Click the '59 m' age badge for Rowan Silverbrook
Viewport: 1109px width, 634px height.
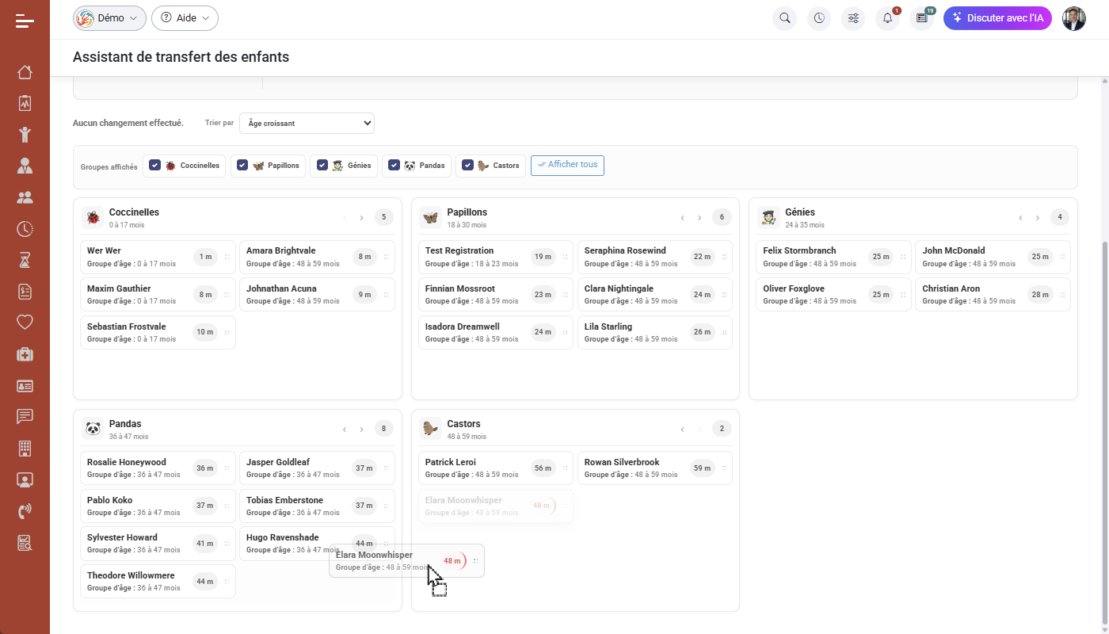tap(702, 468)
